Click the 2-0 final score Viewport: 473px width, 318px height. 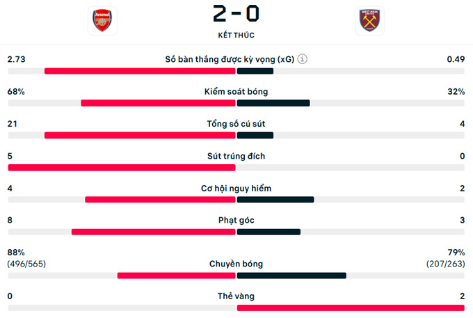click(236, 15)
